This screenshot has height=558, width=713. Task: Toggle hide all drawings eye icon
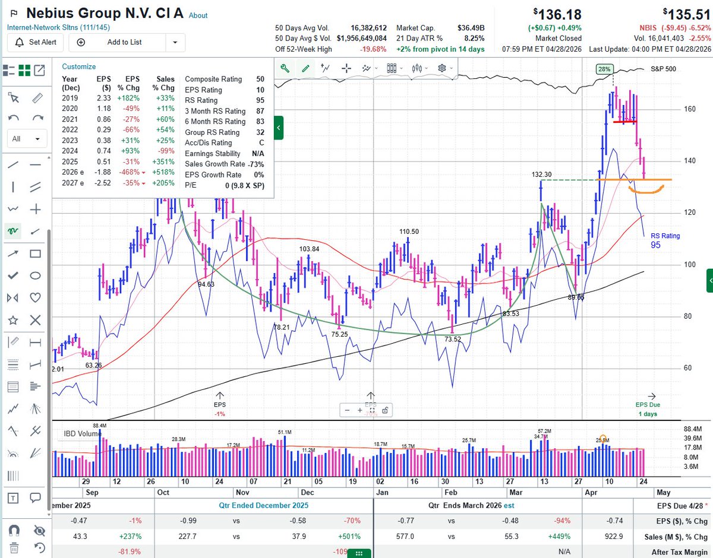[39, 530]
